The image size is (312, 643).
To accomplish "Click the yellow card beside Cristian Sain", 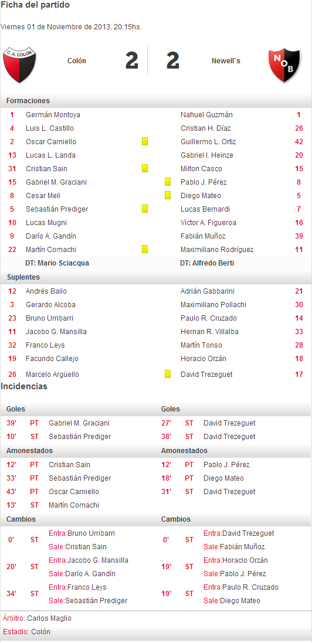I will coord(145,169).
